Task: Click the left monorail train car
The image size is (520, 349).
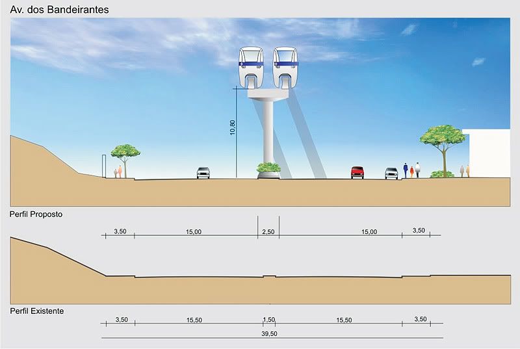Action: click(x=252, y=68)
